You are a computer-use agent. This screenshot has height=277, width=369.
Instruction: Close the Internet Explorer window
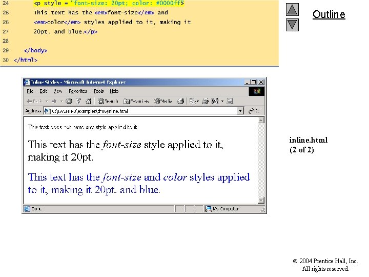click(261, 82)
